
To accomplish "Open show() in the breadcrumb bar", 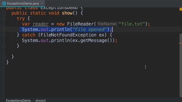I will (x=40, y=101).
